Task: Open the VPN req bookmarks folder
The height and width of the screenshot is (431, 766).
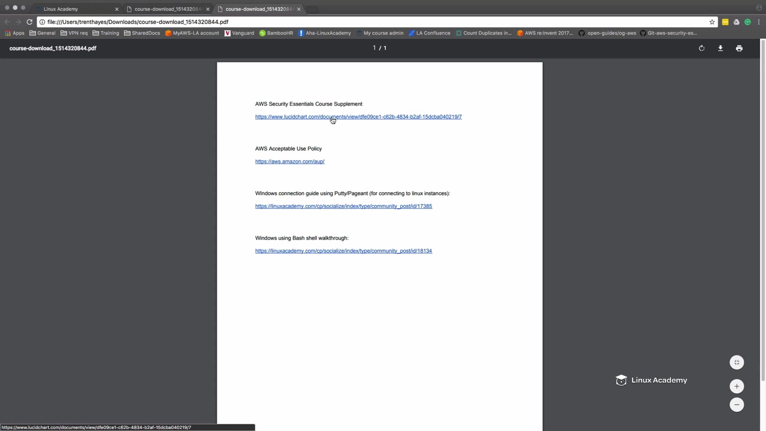Action: coord(74,33)
